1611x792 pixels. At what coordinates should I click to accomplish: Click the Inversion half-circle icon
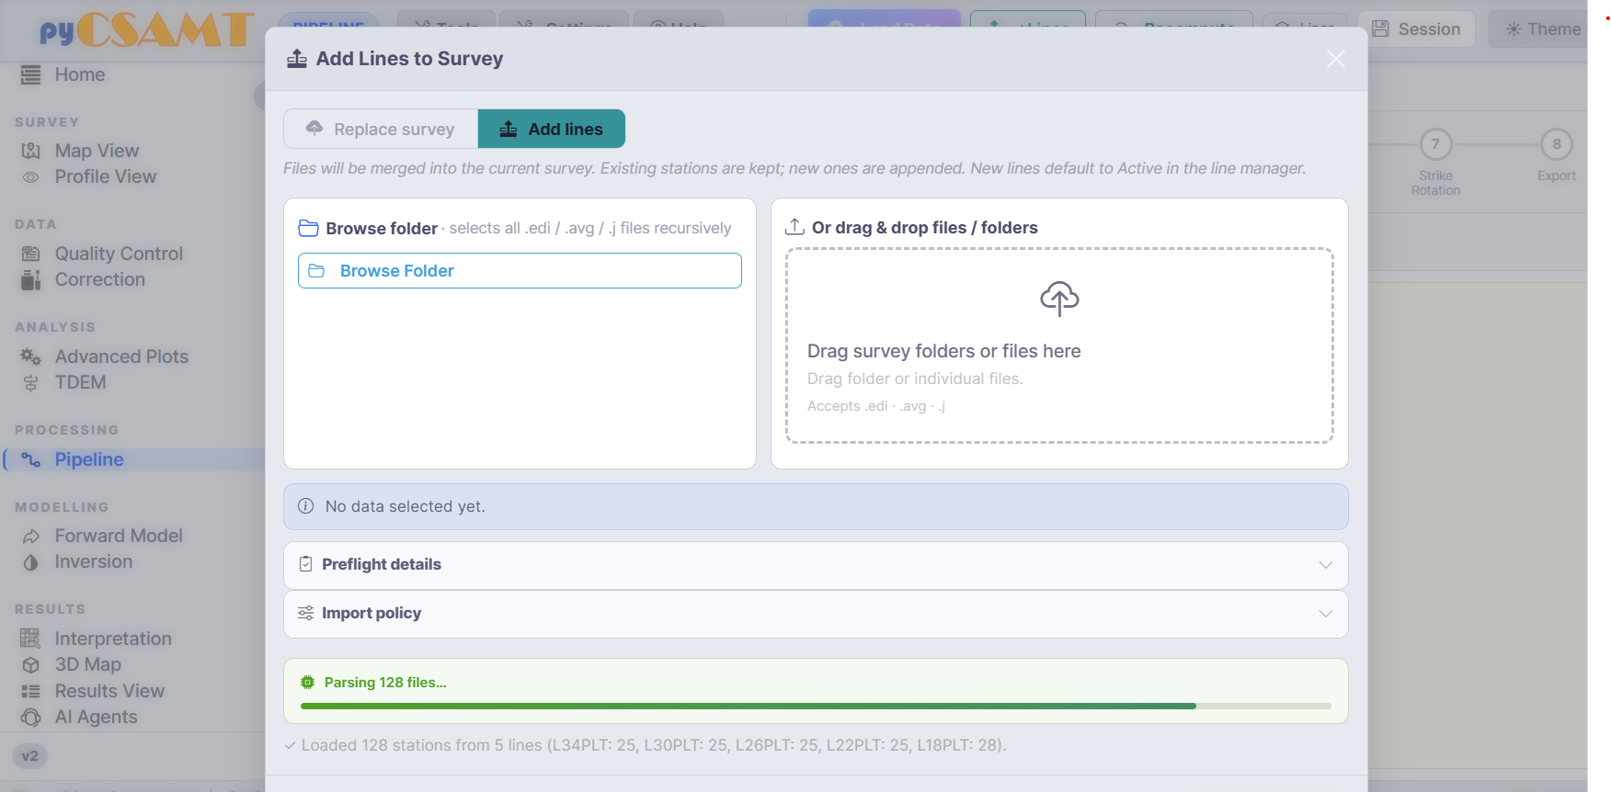pyautogui.click(x=31, y=562)
